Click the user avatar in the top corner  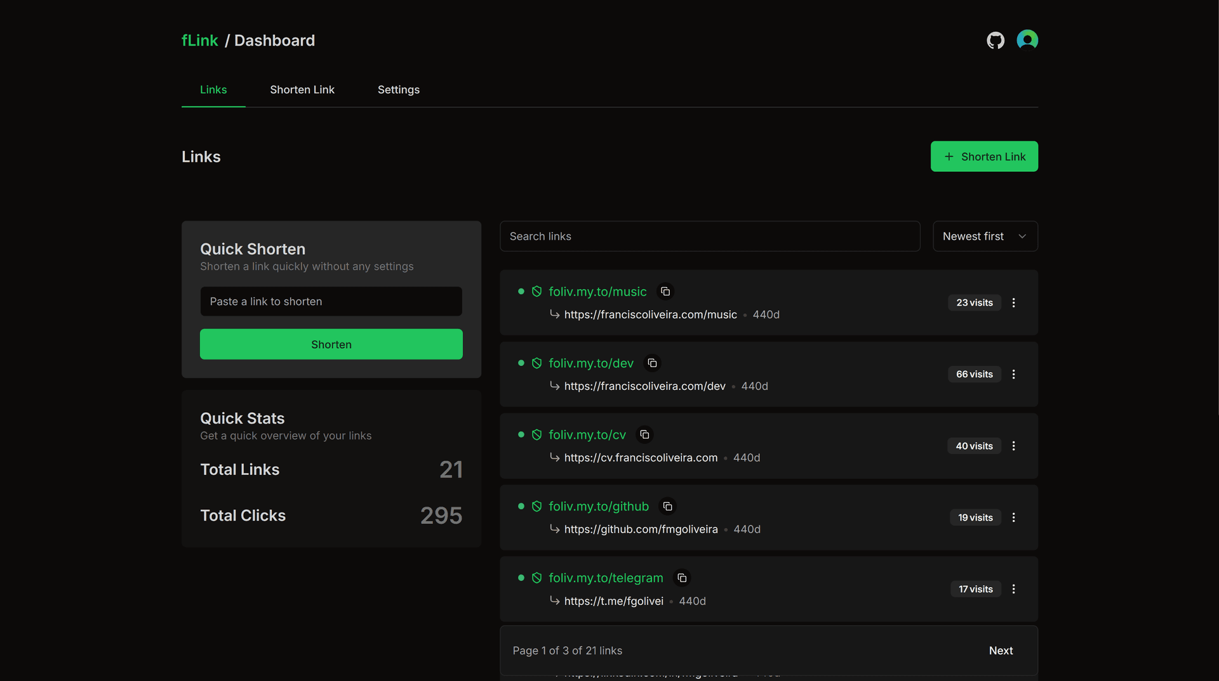coord(1027,39)
